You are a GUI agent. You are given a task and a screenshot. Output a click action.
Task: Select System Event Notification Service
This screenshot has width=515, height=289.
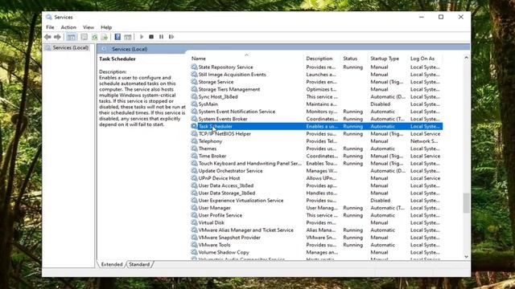click(316, 112)
